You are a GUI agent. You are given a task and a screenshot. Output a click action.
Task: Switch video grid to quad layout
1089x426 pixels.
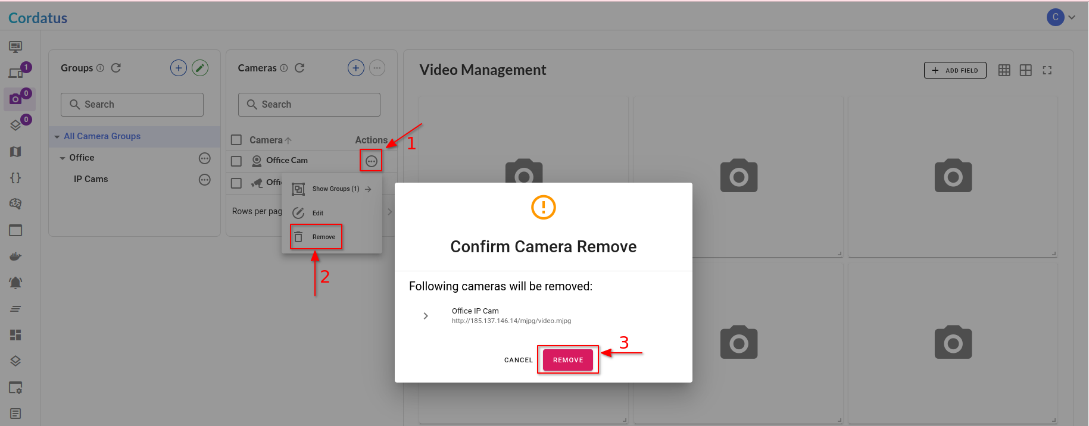[x=1026, y=70]
